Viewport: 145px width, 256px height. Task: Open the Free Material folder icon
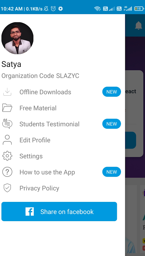[x=7, y=108]
